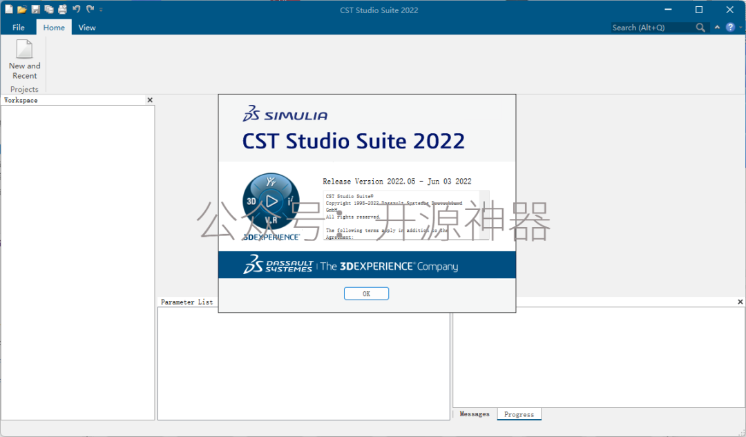Click OK in the about dialog
746x437 pixels.
(x=366, y=293)
